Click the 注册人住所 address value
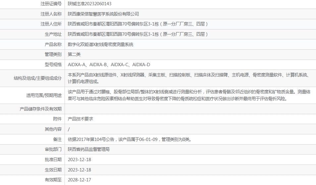The height and width of the screenshot is (185, 316). tap(138, 24)
